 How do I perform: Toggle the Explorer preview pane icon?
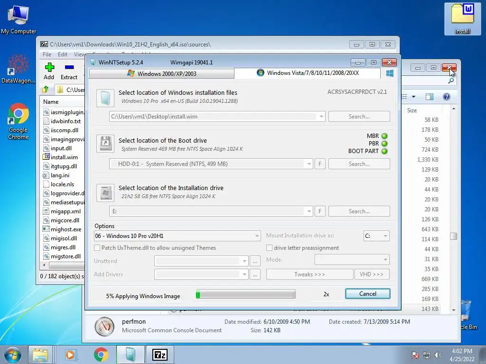tap(429, 97)
